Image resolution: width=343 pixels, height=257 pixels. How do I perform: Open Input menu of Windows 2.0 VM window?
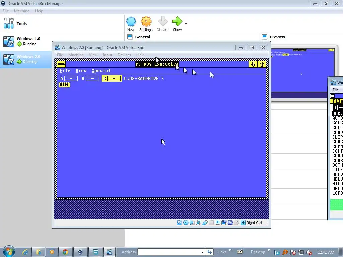coord(108,55)
